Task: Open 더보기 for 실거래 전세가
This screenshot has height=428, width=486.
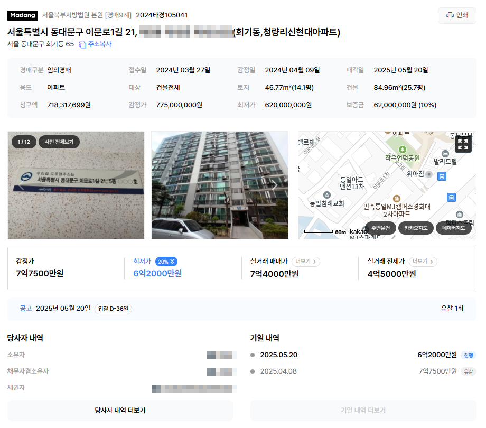Action: pos(423,262)
